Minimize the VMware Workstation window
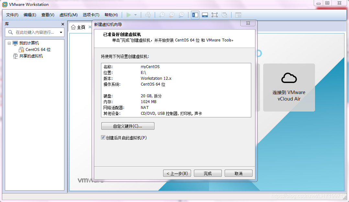The height and width of the screenshot is (202, 349). tap(319, 3)
